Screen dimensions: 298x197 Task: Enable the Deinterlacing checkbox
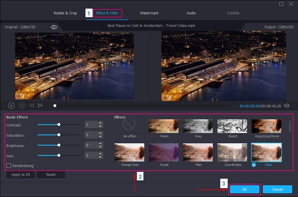pyautogui.click(x=9, y=165)
